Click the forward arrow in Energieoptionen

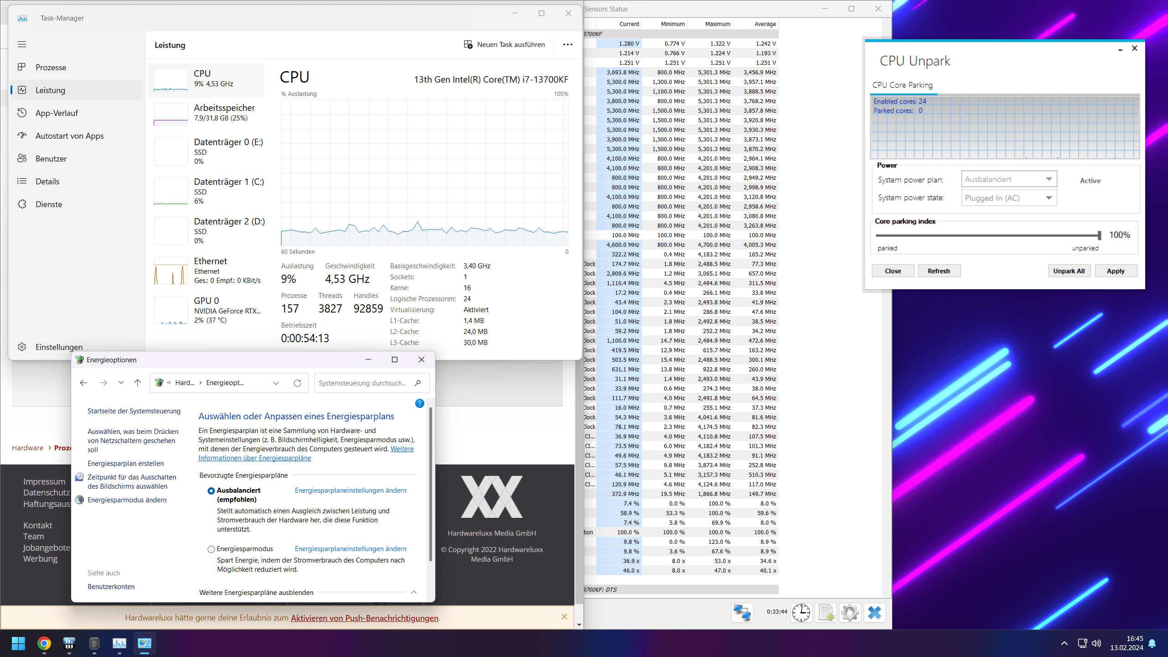(104, 383)
